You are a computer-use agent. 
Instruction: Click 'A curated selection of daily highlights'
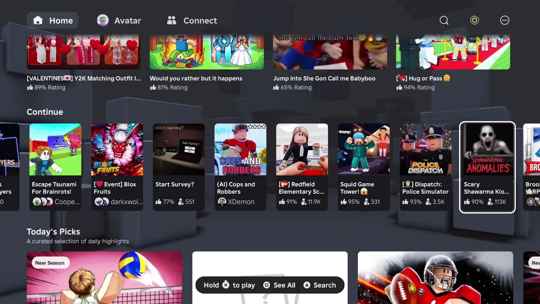[x=78, y=241]
